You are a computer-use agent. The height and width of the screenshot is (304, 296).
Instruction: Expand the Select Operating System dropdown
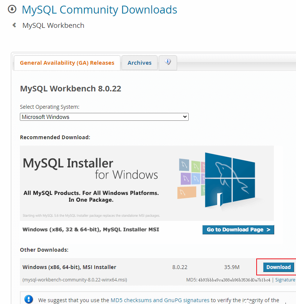pos(104,117)
